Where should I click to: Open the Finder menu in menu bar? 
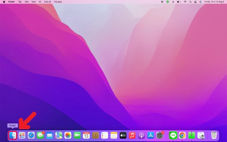coord(11,2)
